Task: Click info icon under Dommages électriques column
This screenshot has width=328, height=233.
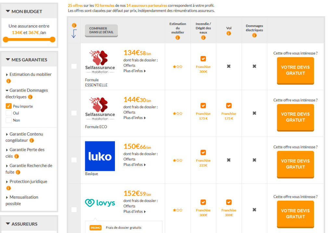Action: click(254, 35)
